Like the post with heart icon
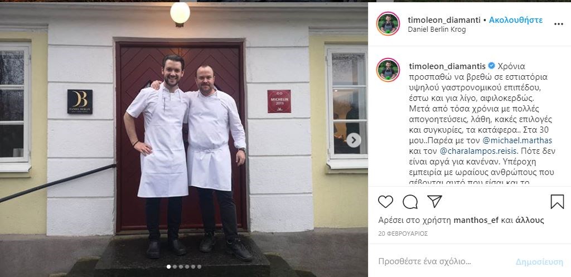571x277 pixels. pos(385,202)
